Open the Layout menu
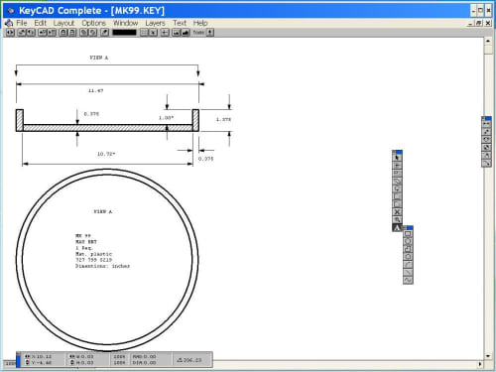Image resolution: width=496 pixels, height=372 pixels. click(63, 23)
